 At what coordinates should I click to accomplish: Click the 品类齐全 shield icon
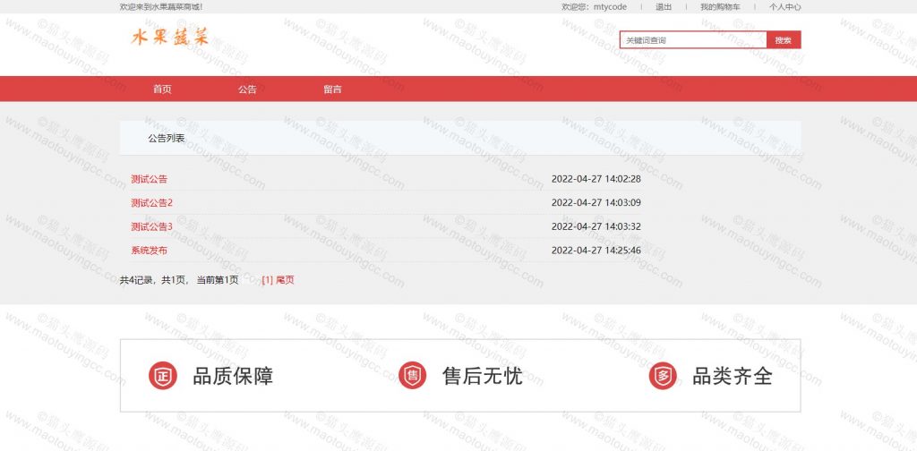663,376
